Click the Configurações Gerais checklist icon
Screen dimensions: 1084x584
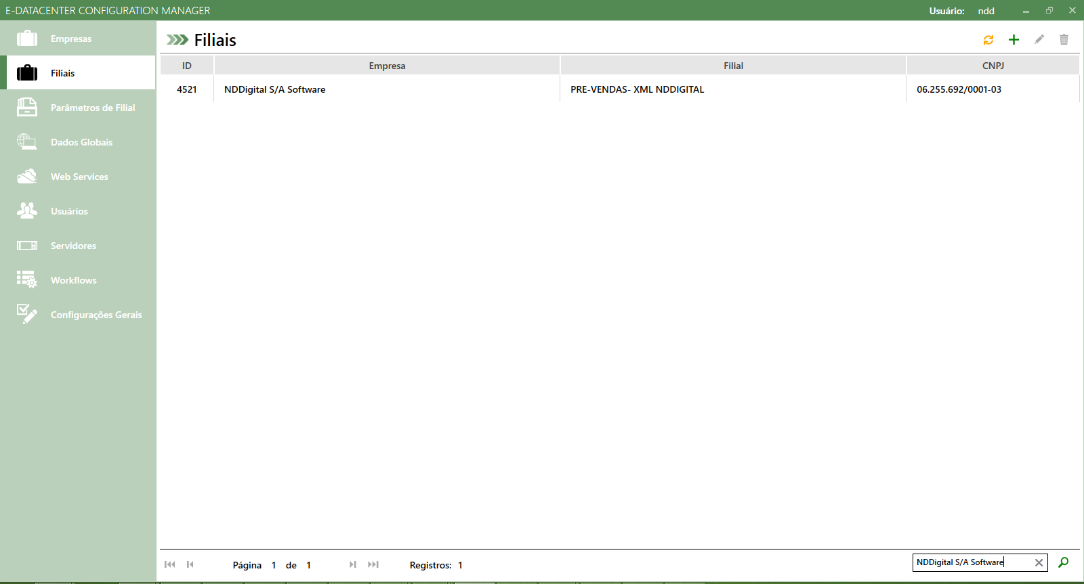point(27,314)
